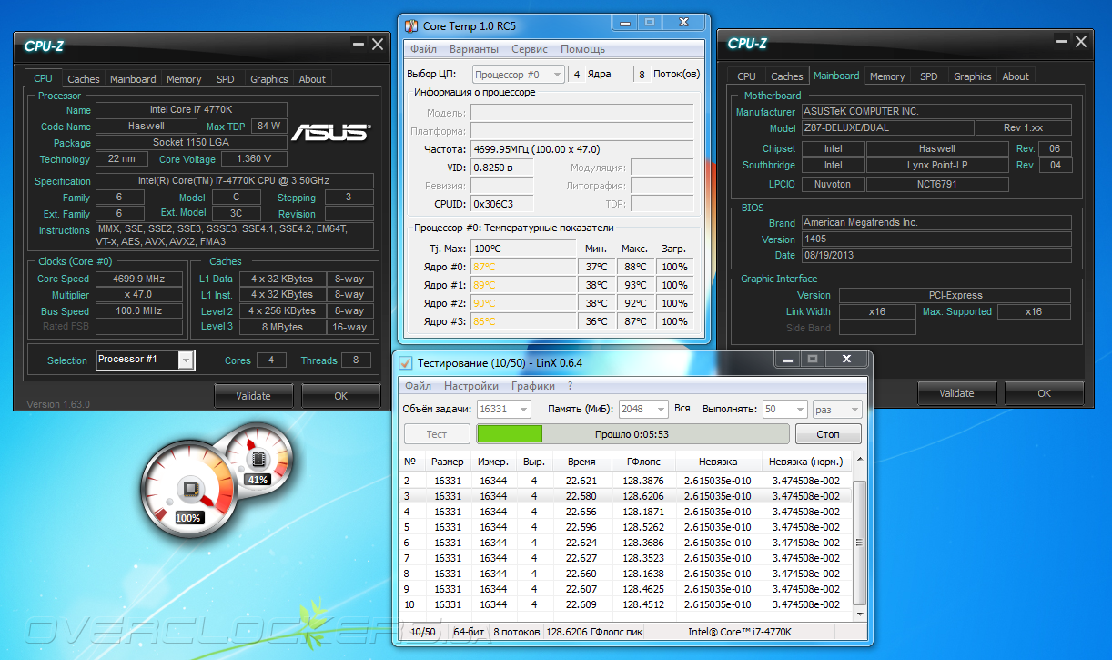Open Core Temp 'Файл' menu

pos(423,49)
